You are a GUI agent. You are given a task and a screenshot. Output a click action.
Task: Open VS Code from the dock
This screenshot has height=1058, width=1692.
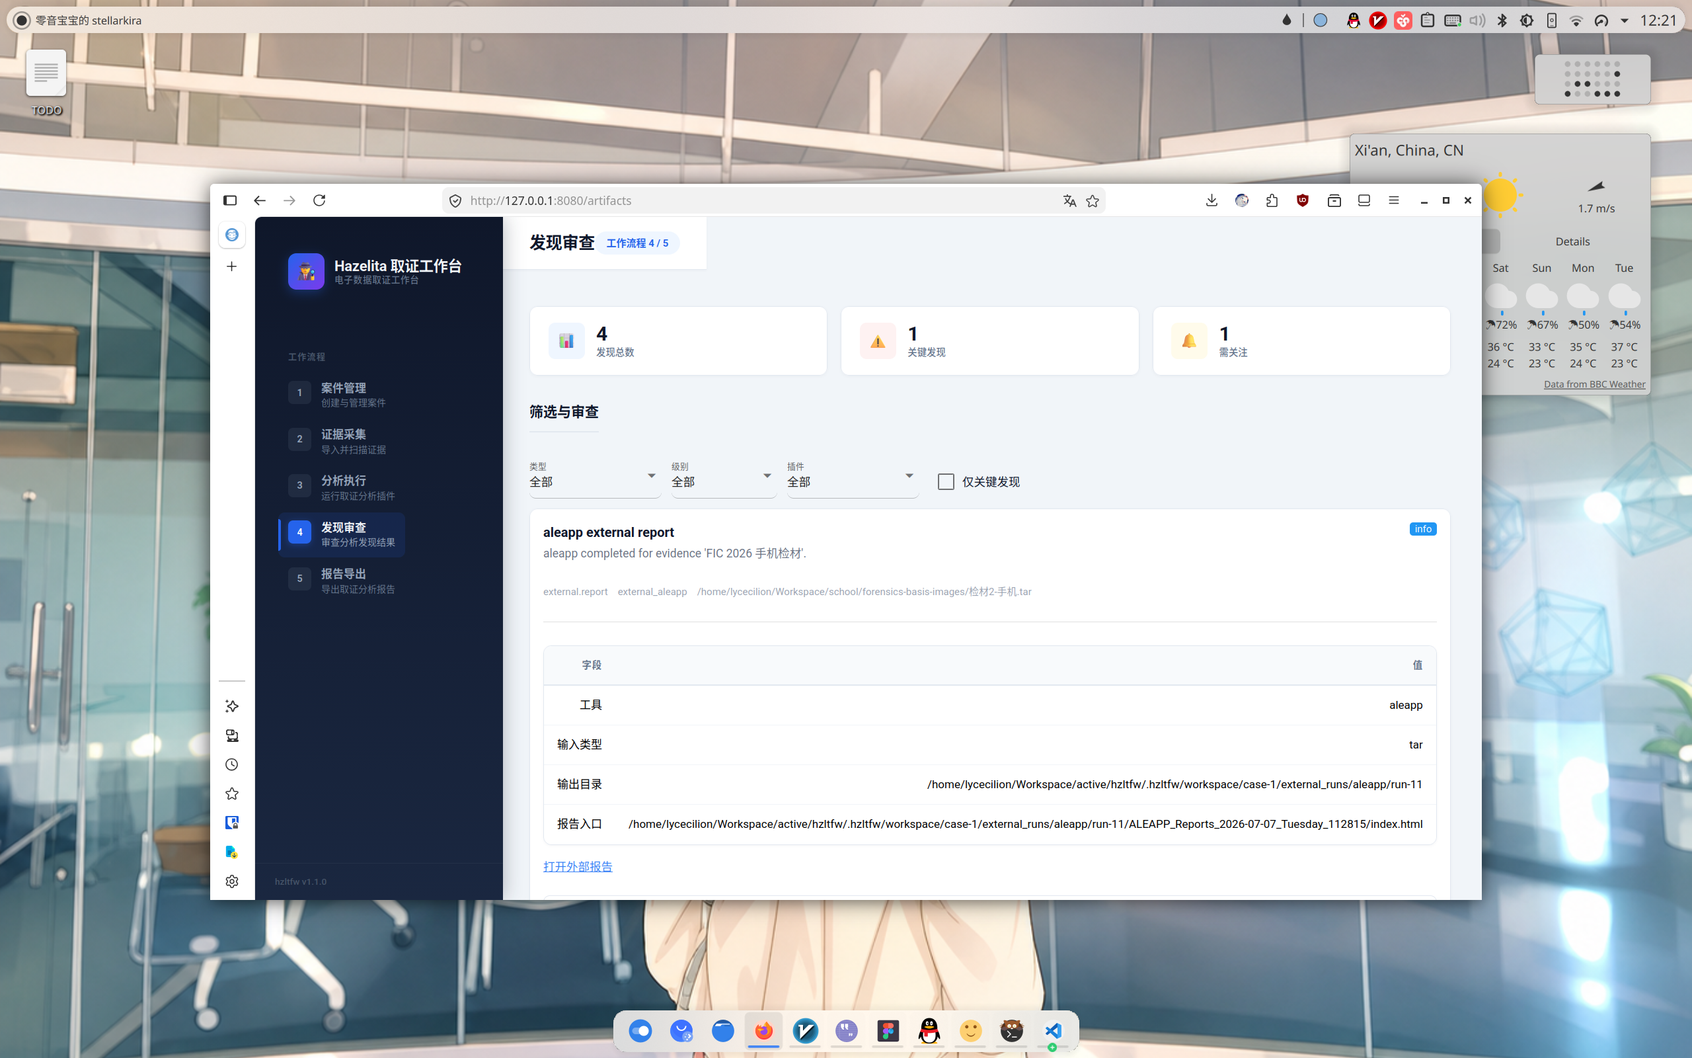point(1053,1031)
